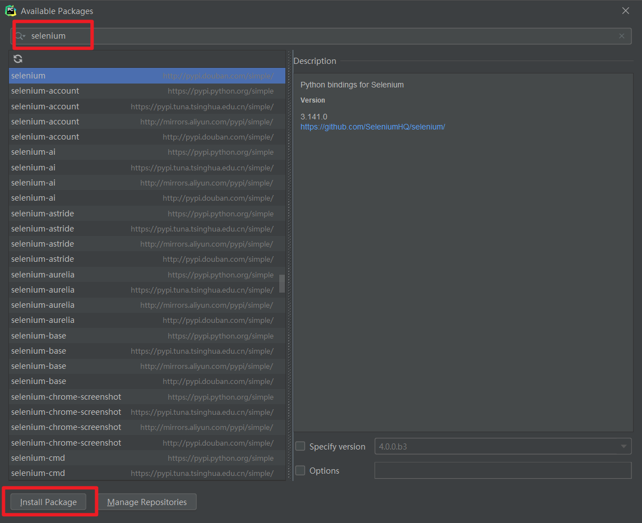Enable the Specify version checkbox
The width and height of the screenshot is (642, 523).
click(300, 446)
